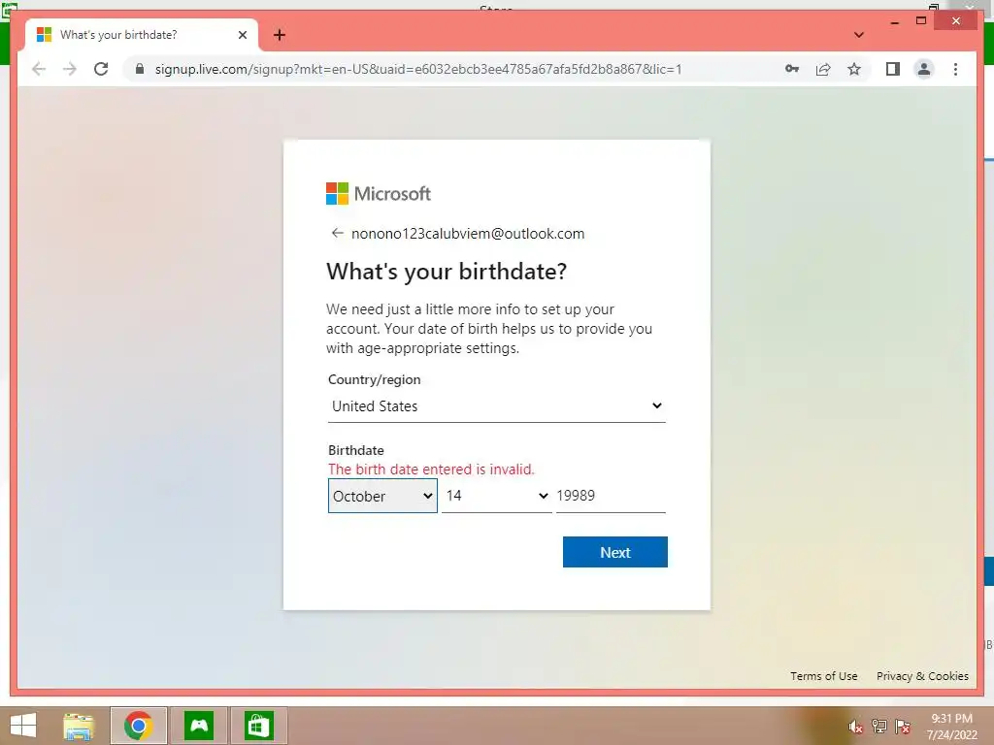994x745 pixels.
Task: Open a new tab with the plus button
Action: (280, 35)
